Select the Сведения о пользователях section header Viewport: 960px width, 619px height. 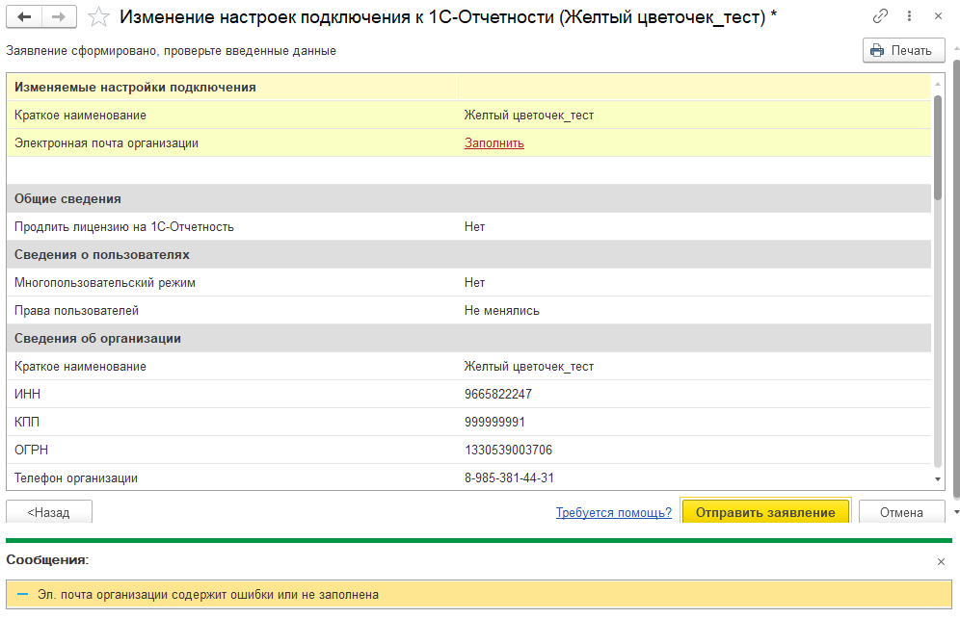pyautogui.click(x=469, y=254)
